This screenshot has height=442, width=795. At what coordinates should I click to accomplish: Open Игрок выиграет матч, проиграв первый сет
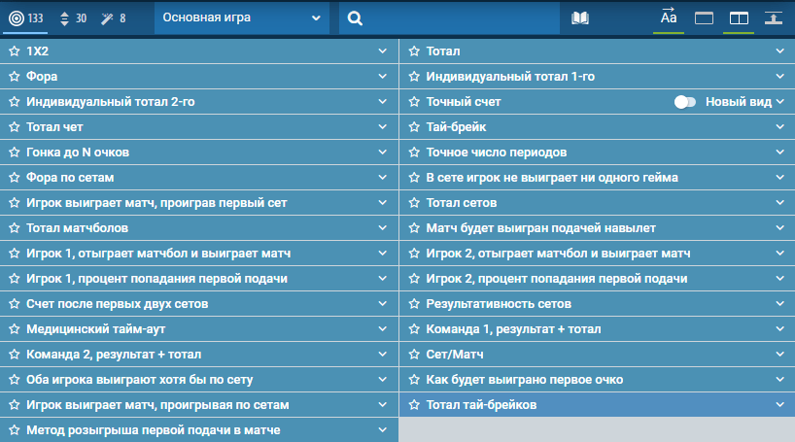tap(198, 203)
